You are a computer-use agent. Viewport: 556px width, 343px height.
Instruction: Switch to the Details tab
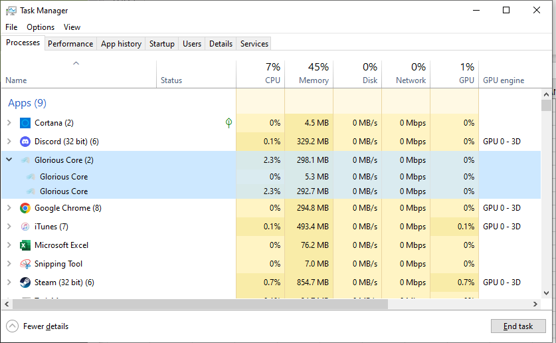221,44
